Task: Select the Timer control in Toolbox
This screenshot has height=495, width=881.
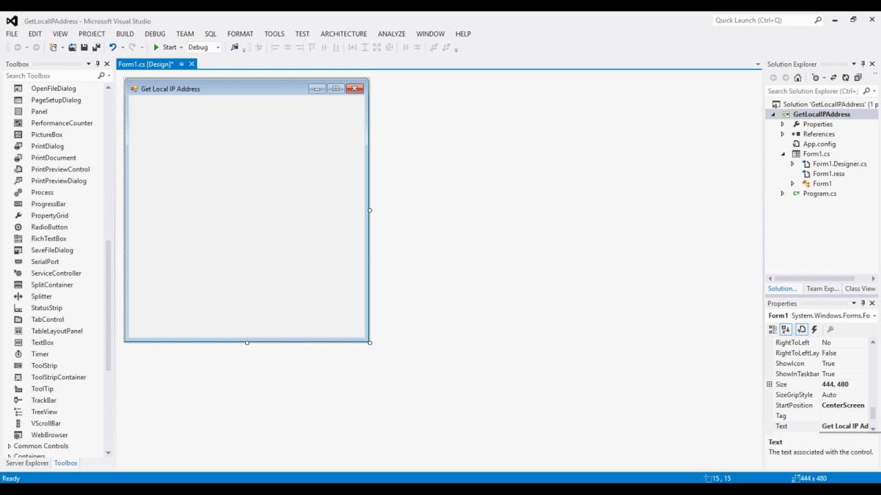Action: pos(40,354)
